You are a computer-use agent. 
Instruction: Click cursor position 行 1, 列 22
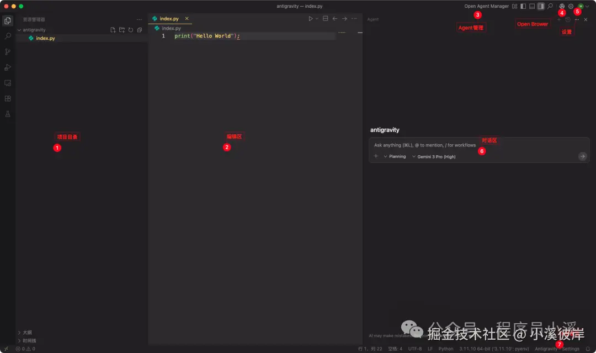click(x=370, y=349)
